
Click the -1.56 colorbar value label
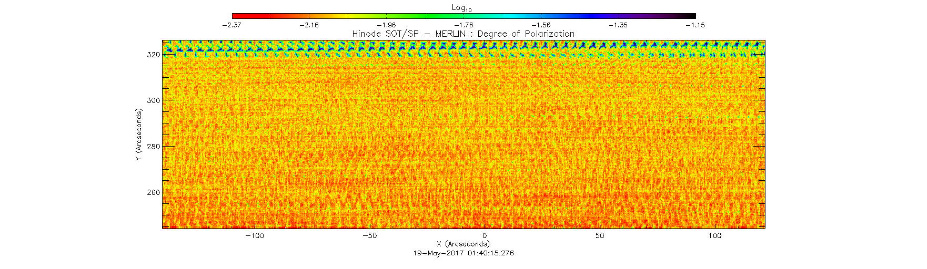click(x=540, y=25)
